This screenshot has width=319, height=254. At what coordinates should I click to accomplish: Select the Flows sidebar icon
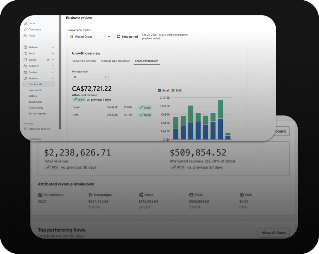[25, 36]
